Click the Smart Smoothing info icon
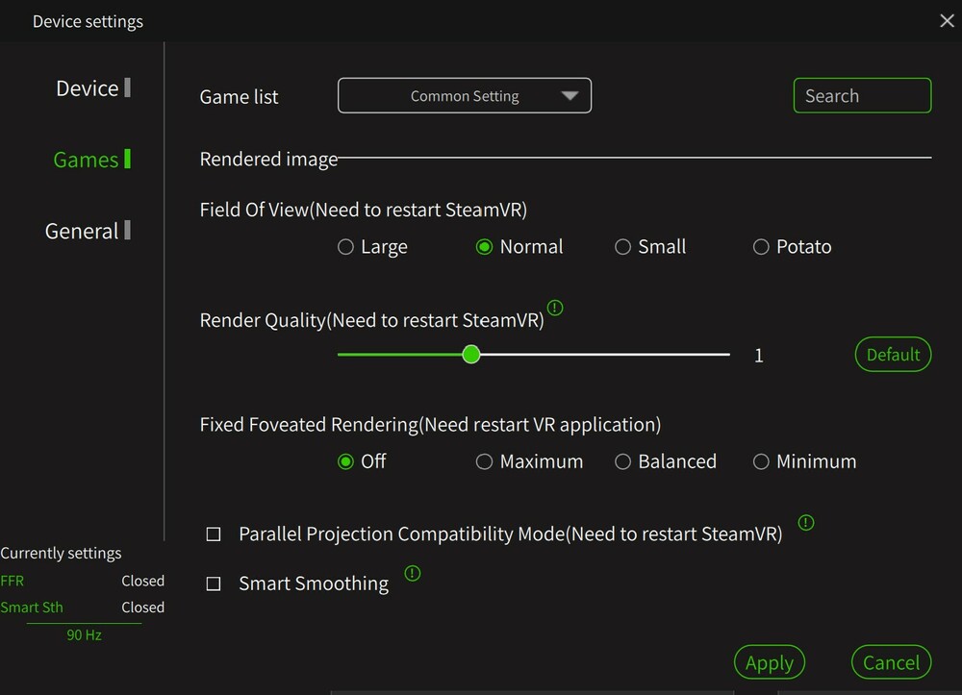This screenshot has height=695, width=962. [413, 574]
